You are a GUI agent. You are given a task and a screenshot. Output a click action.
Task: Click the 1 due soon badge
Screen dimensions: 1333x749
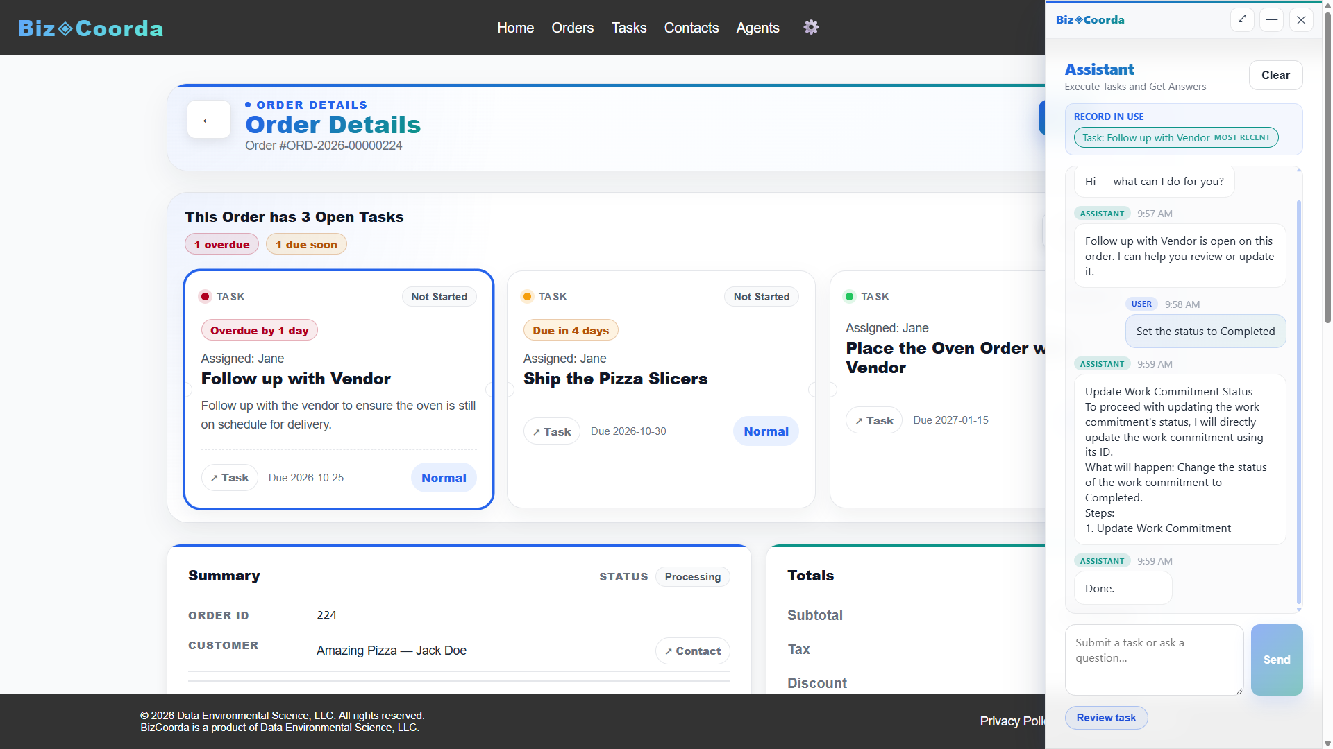click(x=306, y=244)
